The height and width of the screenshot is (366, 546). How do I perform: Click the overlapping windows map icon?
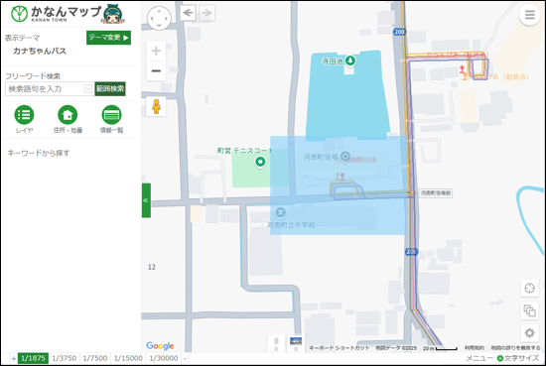[x=529, y=310]
